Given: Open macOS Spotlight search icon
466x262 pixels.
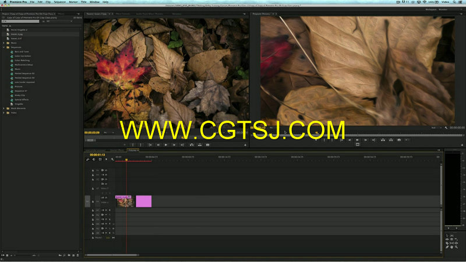Looking at the screenshot, I should point(454,2).
